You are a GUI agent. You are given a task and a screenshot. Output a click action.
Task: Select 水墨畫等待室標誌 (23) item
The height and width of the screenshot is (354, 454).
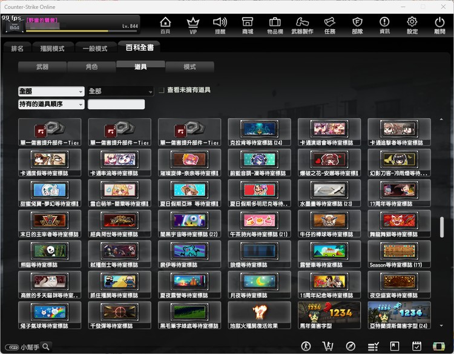[329, 193]
